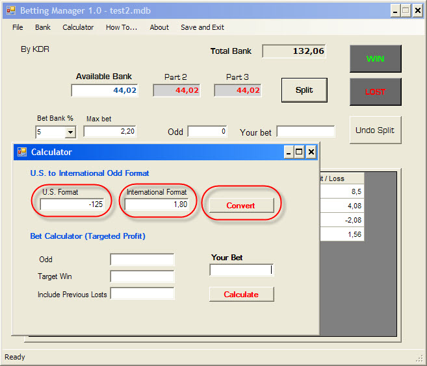Expand the Bet Bank % dropdown

[x=70, y=132]
